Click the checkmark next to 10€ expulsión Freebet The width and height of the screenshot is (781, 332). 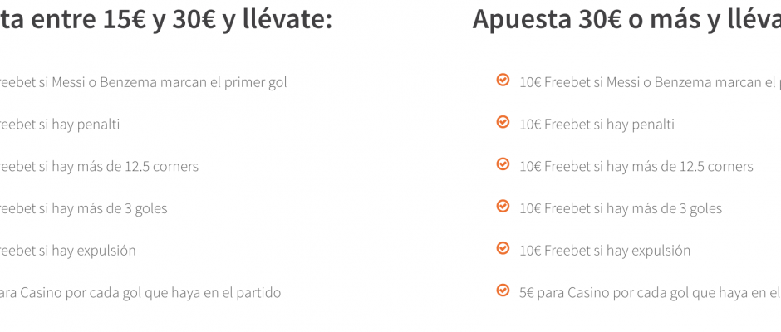coord(503,248)
